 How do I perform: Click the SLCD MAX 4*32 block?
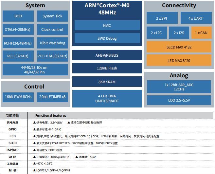pyautogui.click(x=179, y=47)
